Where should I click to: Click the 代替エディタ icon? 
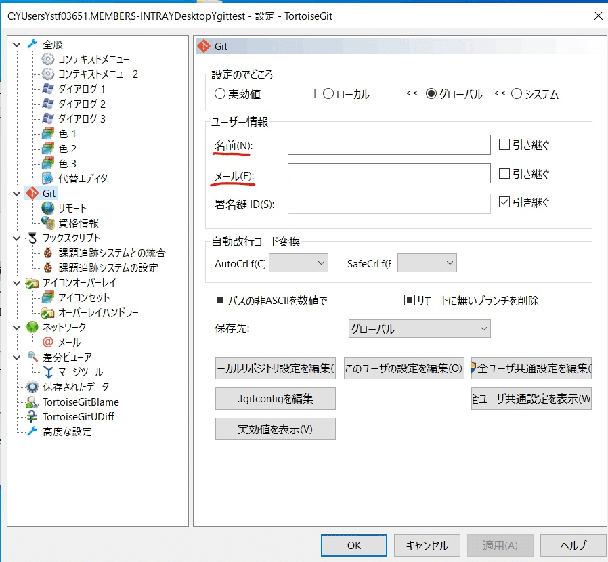coord(47,178)
